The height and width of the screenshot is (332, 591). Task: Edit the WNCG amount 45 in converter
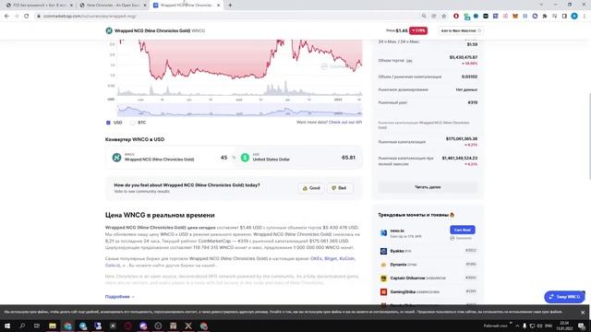[x=223, y=158]
